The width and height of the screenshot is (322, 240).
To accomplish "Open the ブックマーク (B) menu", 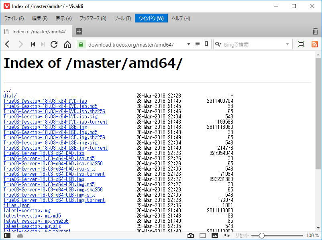I will click(93, 18).
